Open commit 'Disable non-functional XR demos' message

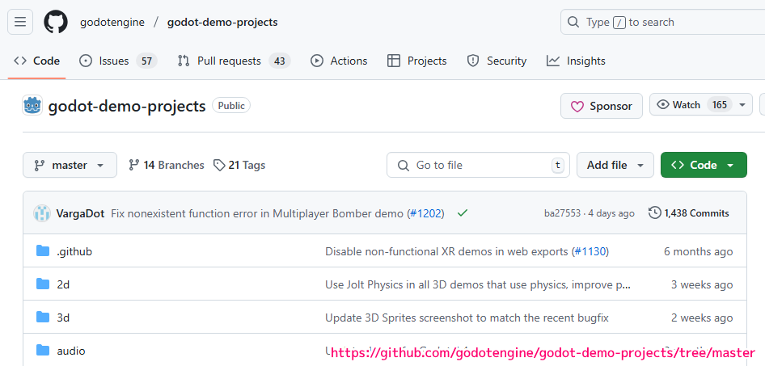click(x=446, y=252)
